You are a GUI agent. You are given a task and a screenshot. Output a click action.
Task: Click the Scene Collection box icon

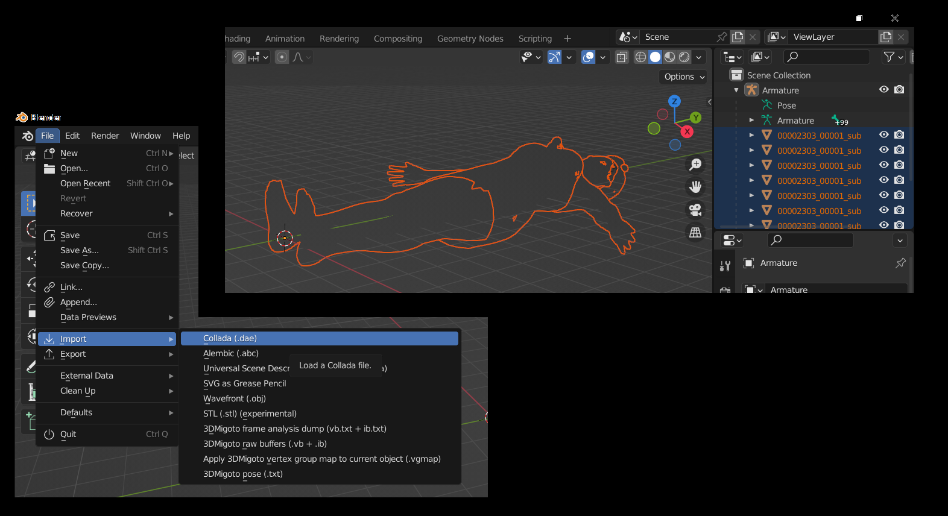click(x=736, y=75)
